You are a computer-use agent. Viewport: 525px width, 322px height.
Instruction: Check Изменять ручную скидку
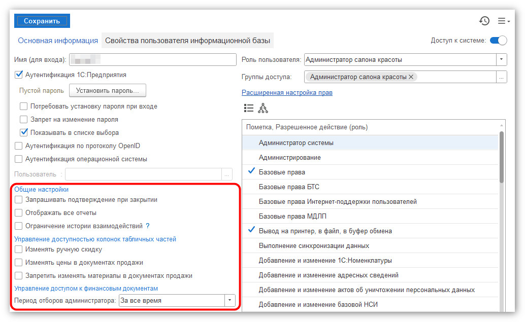pyautogui.click(x=18, y=249)
